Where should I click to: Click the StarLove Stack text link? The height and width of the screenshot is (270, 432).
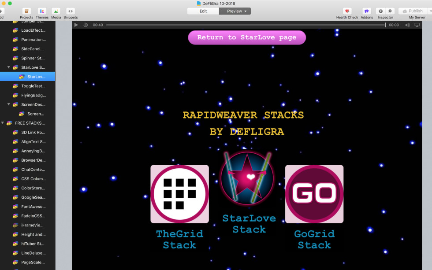[249, 223]
